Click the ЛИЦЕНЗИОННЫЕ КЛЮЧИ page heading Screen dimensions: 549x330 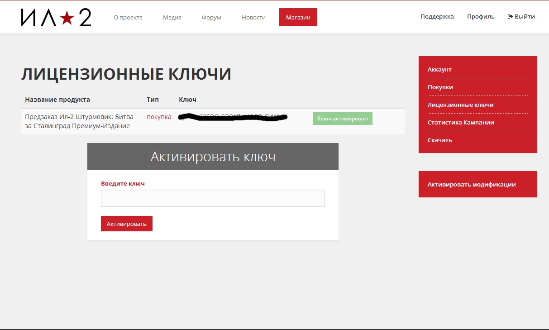126,74
